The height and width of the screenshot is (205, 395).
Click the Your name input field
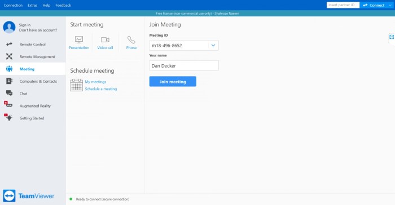coord(184,65)
